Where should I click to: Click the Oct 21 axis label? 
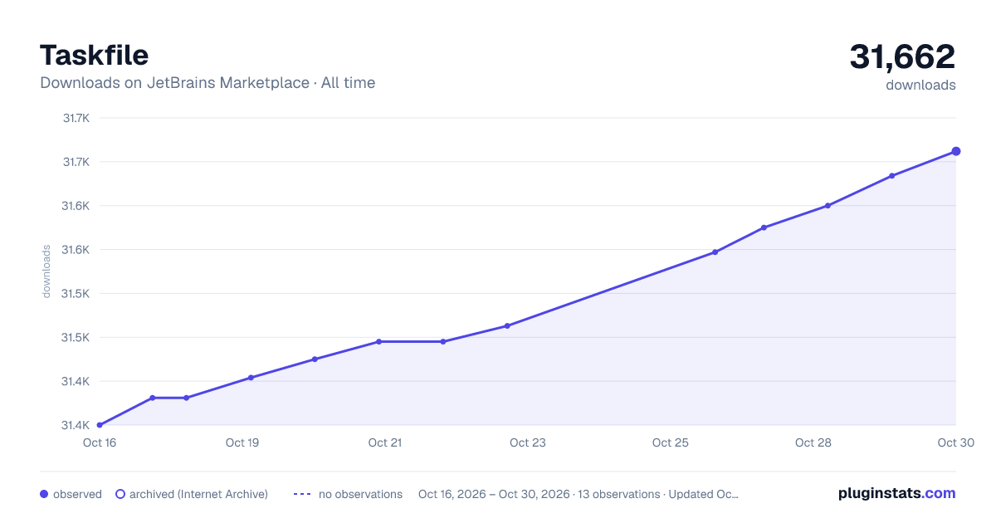coord(385,442)
